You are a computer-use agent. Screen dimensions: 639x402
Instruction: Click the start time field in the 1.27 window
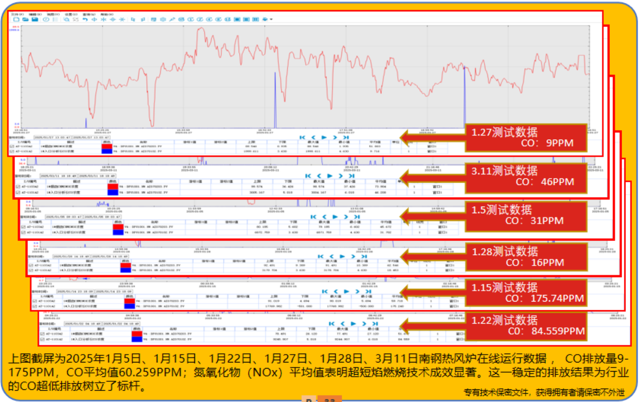(53, 137)
